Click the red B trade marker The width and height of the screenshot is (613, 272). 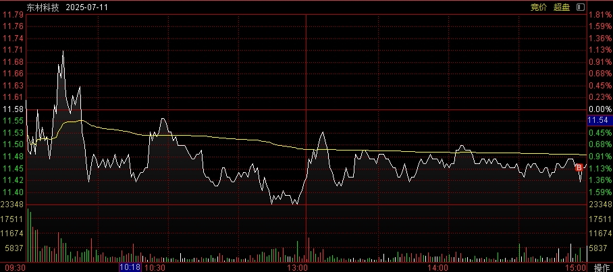pos(579,167)
